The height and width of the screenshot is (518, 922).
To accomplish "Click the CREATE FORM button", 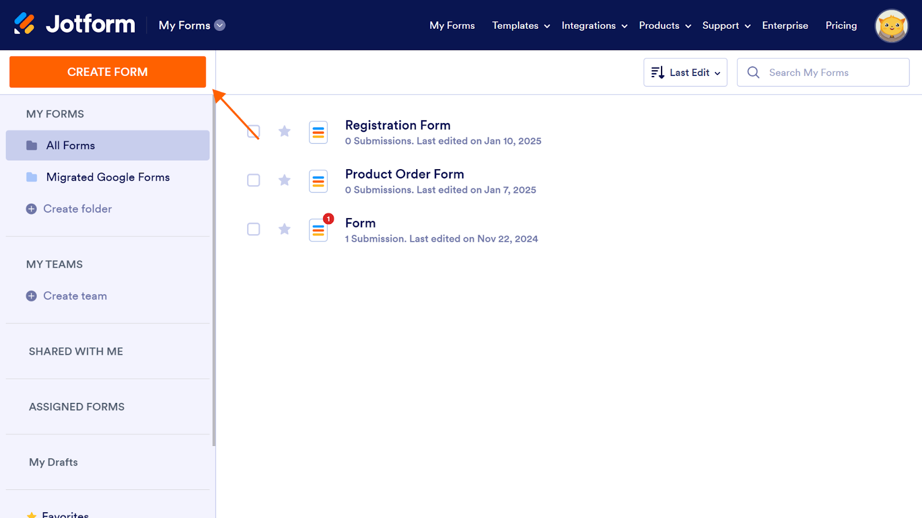I will pyautogui.click(x=108, y=72).
